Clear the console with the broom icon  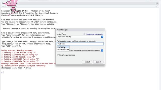pyautogui.click(x=156, y=6)
